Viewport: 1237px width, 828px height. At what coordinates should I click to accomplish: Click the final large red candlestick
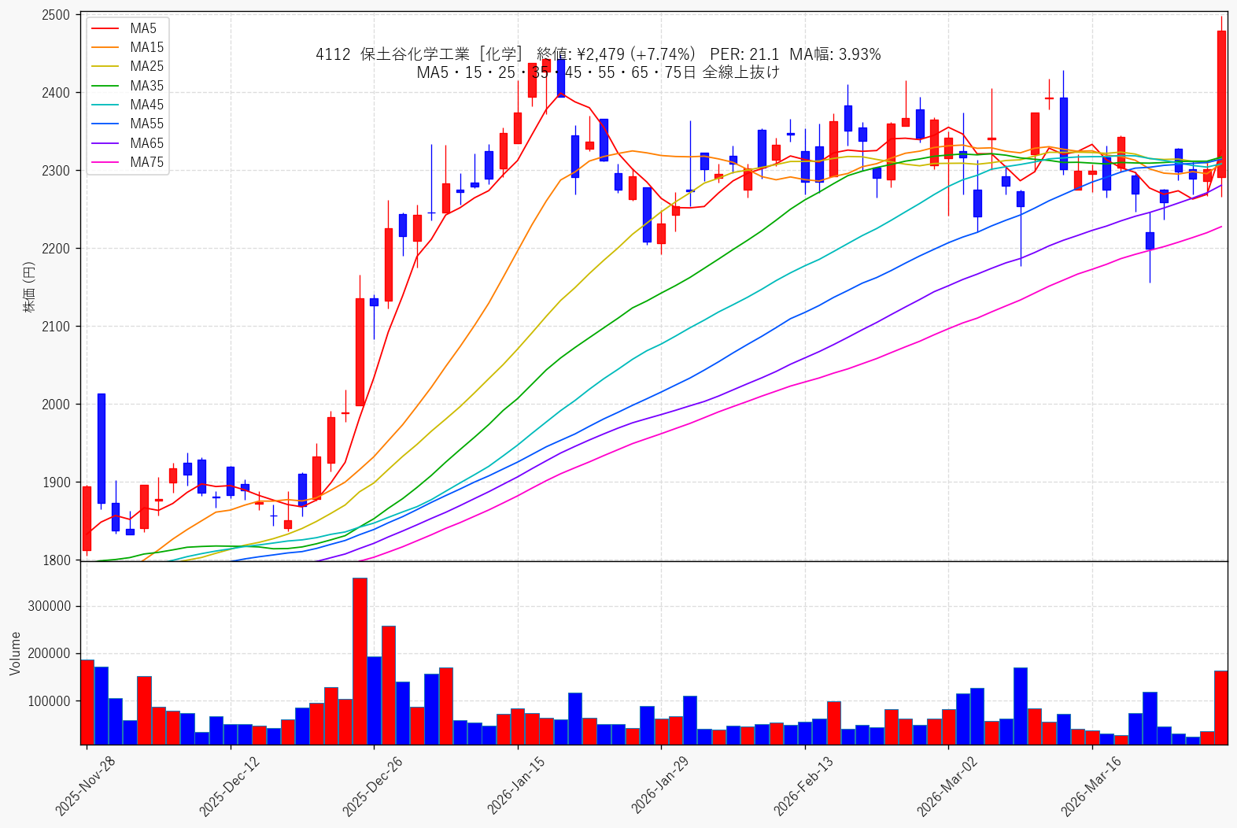[x=1221, y=104]
